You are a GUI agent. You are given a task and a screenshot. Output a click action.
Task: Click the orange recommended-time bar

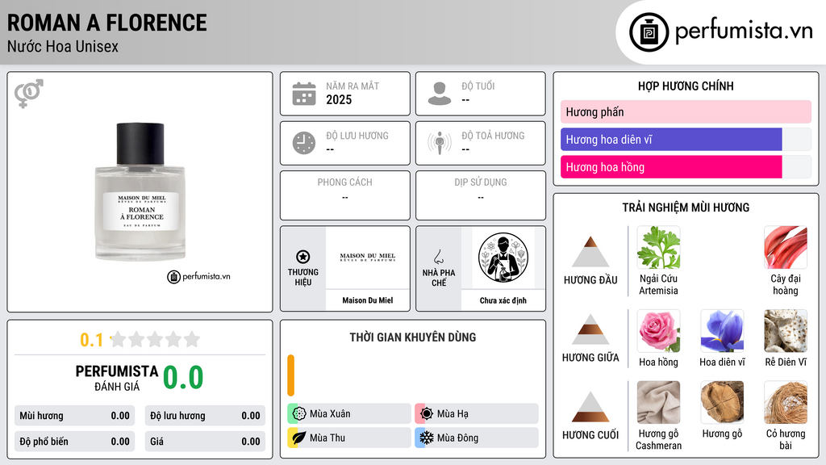[290, 375]
